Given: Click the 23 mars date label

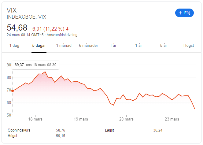Looking at the screenshot, I should tap(172, 119).
